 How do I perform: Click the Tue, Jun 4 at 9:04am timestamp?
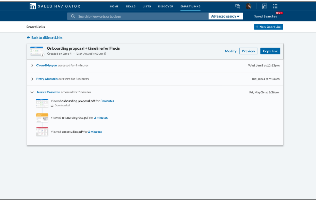[265, 79]
